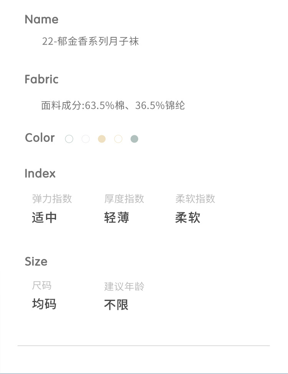Image resolution: width=288 pixels, height=374 pixels.
Task: Click the Name section heading
Action: point(41,19)
